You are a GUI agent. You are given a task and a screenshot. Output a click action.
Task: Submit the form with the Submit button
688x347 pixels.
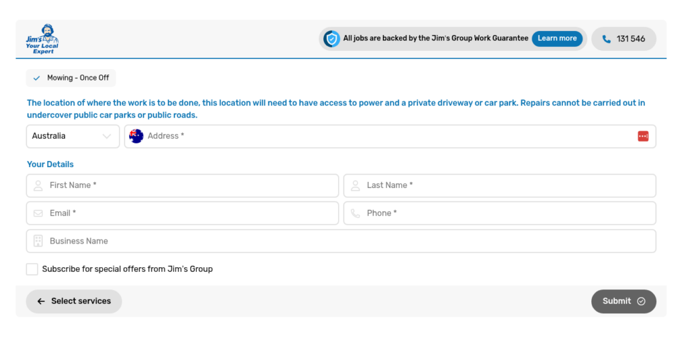(623, 301)
